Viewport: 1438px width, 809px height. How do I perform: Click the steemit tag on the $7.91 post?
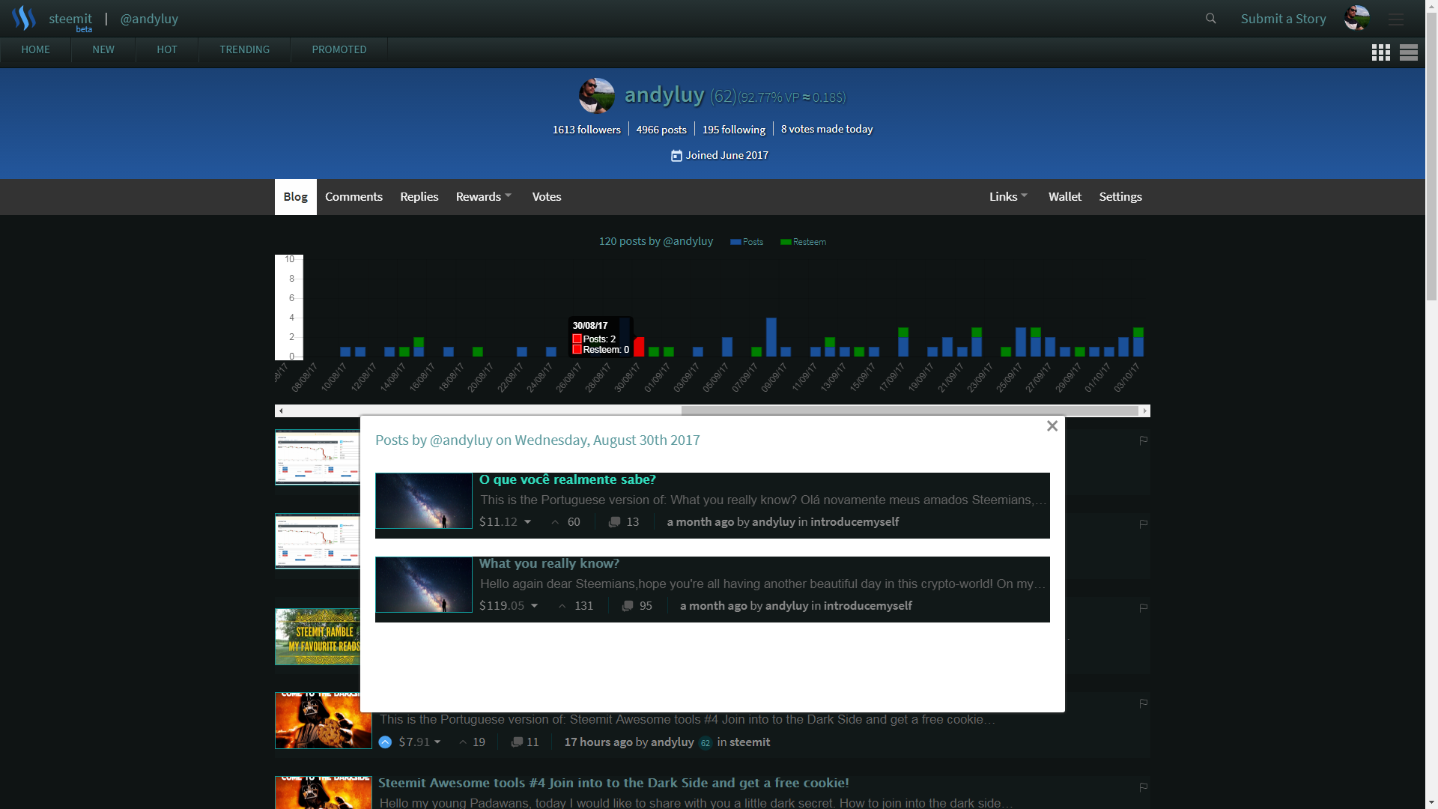tap(750, 742)
